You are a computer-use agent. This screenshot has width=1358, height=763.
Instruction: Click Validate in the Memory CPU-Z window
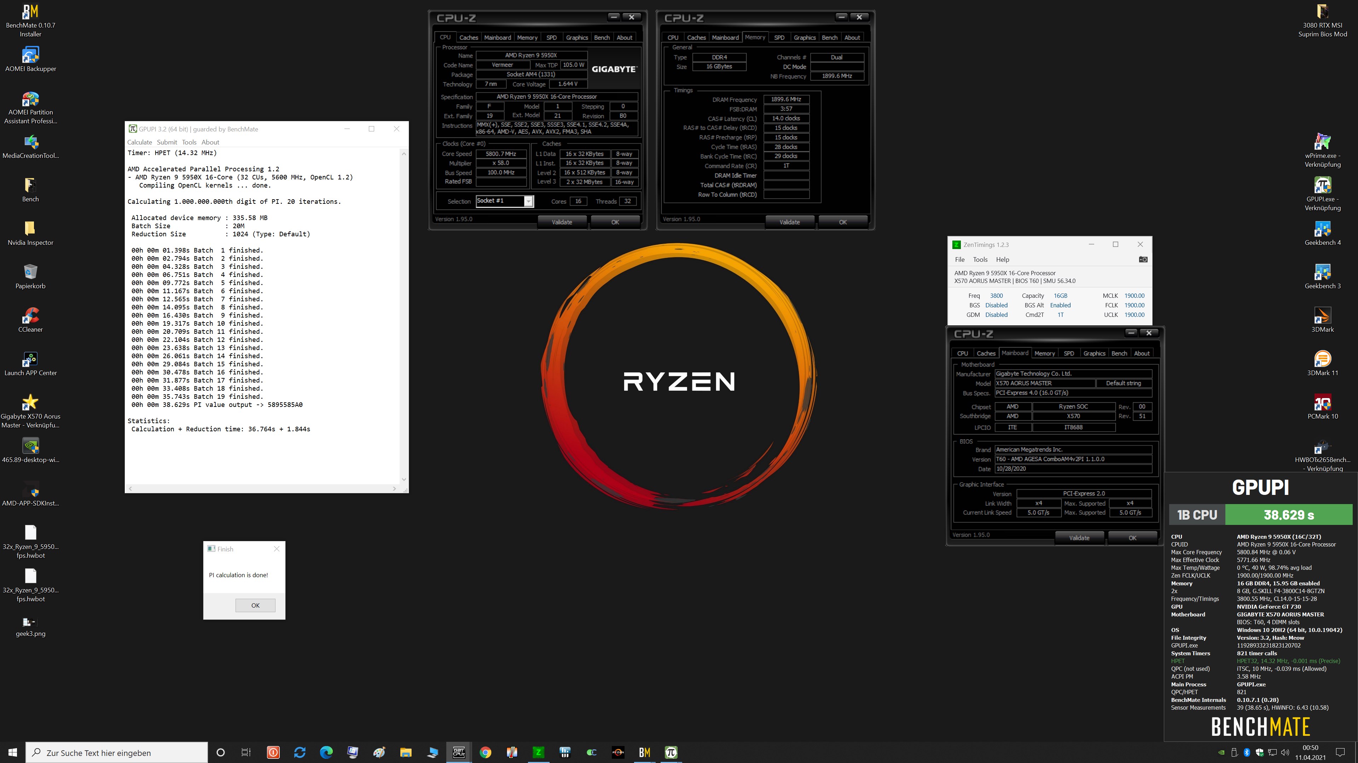(789, 222)
